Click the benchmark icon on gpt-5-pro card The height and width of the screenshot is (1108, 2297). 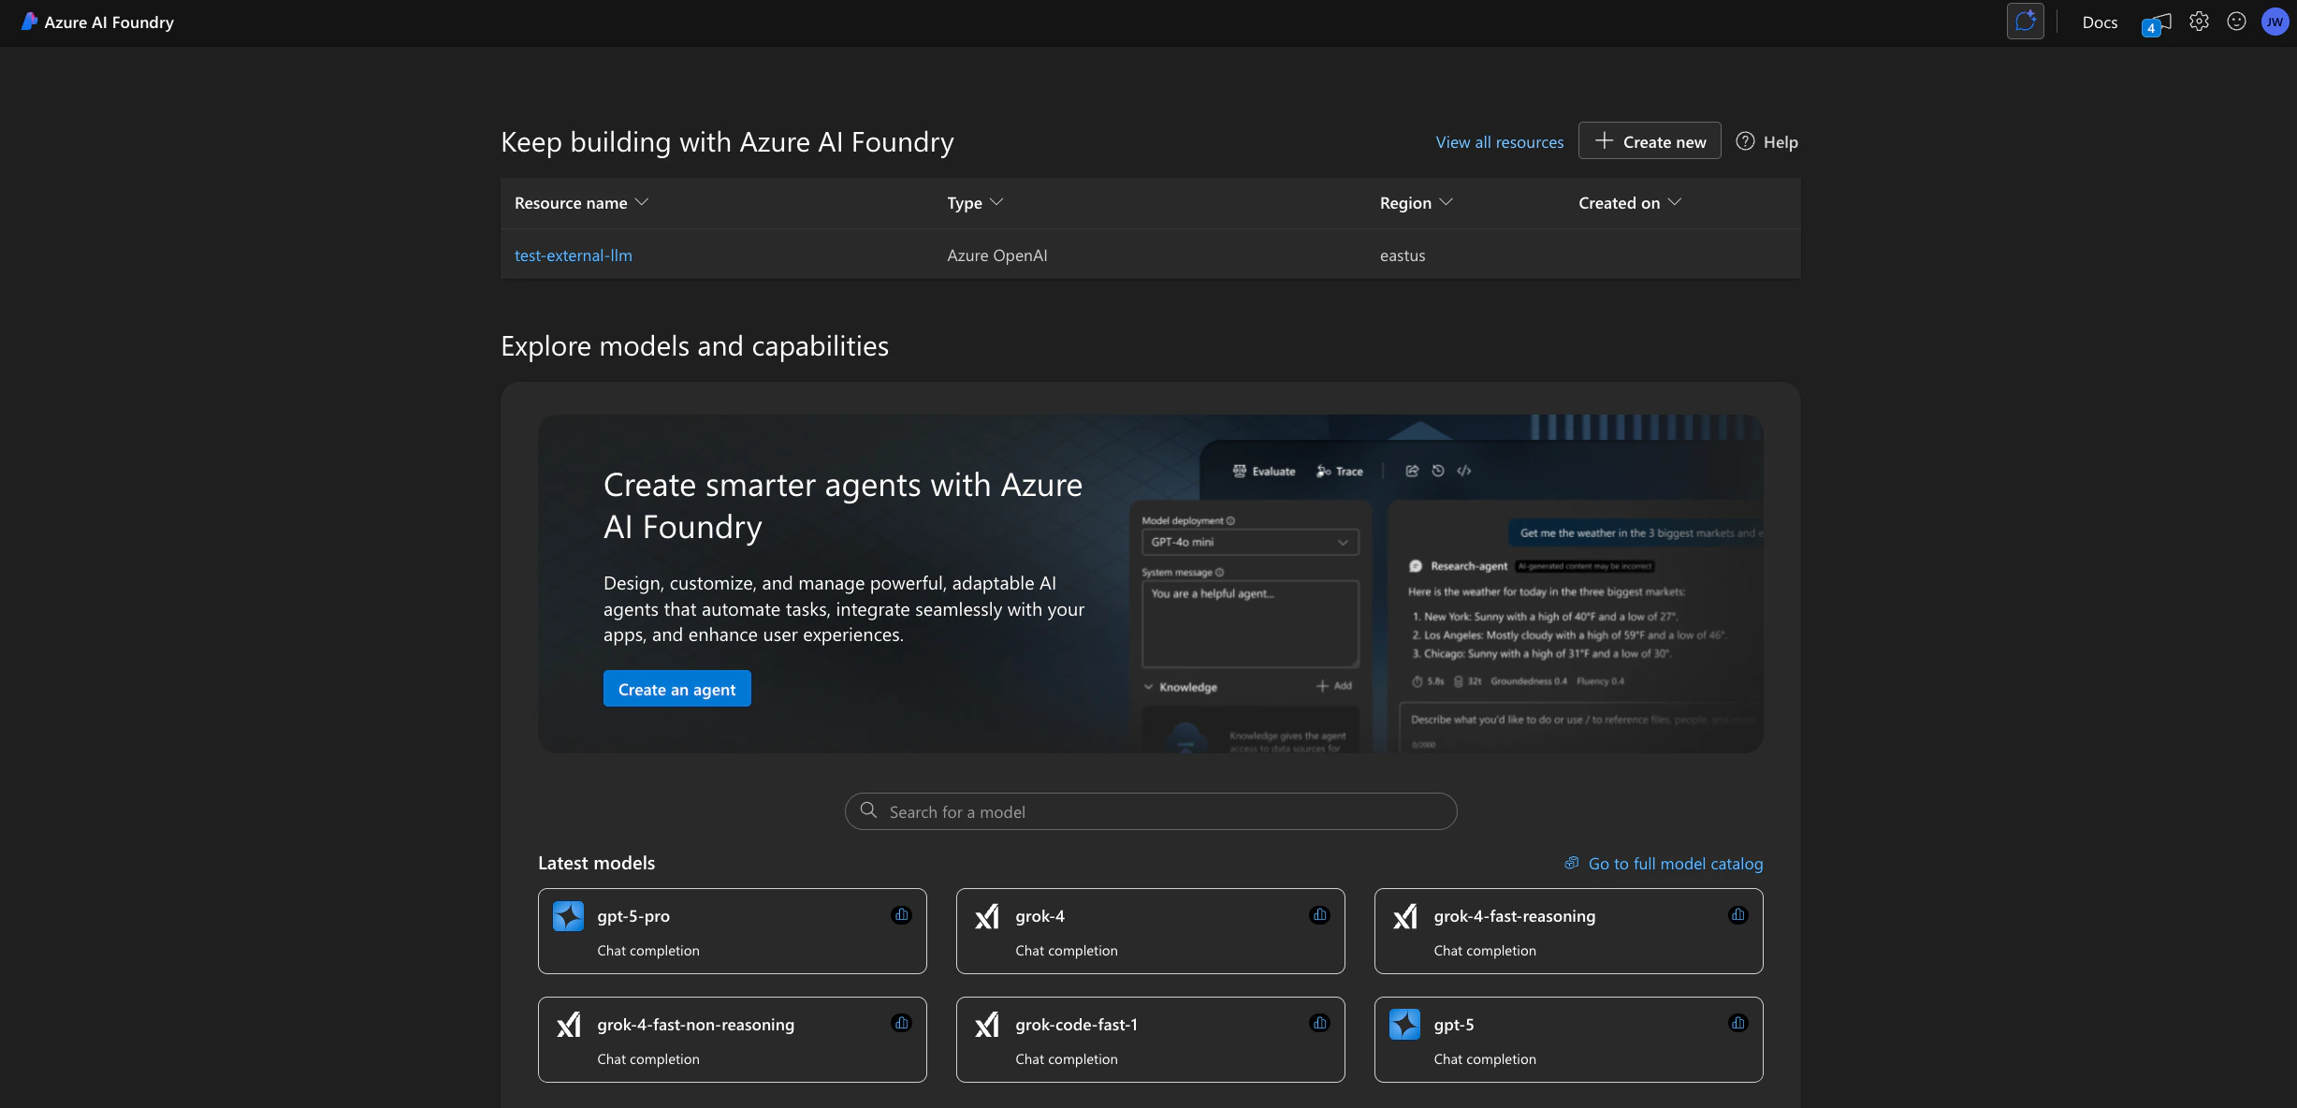coord(901,915)
